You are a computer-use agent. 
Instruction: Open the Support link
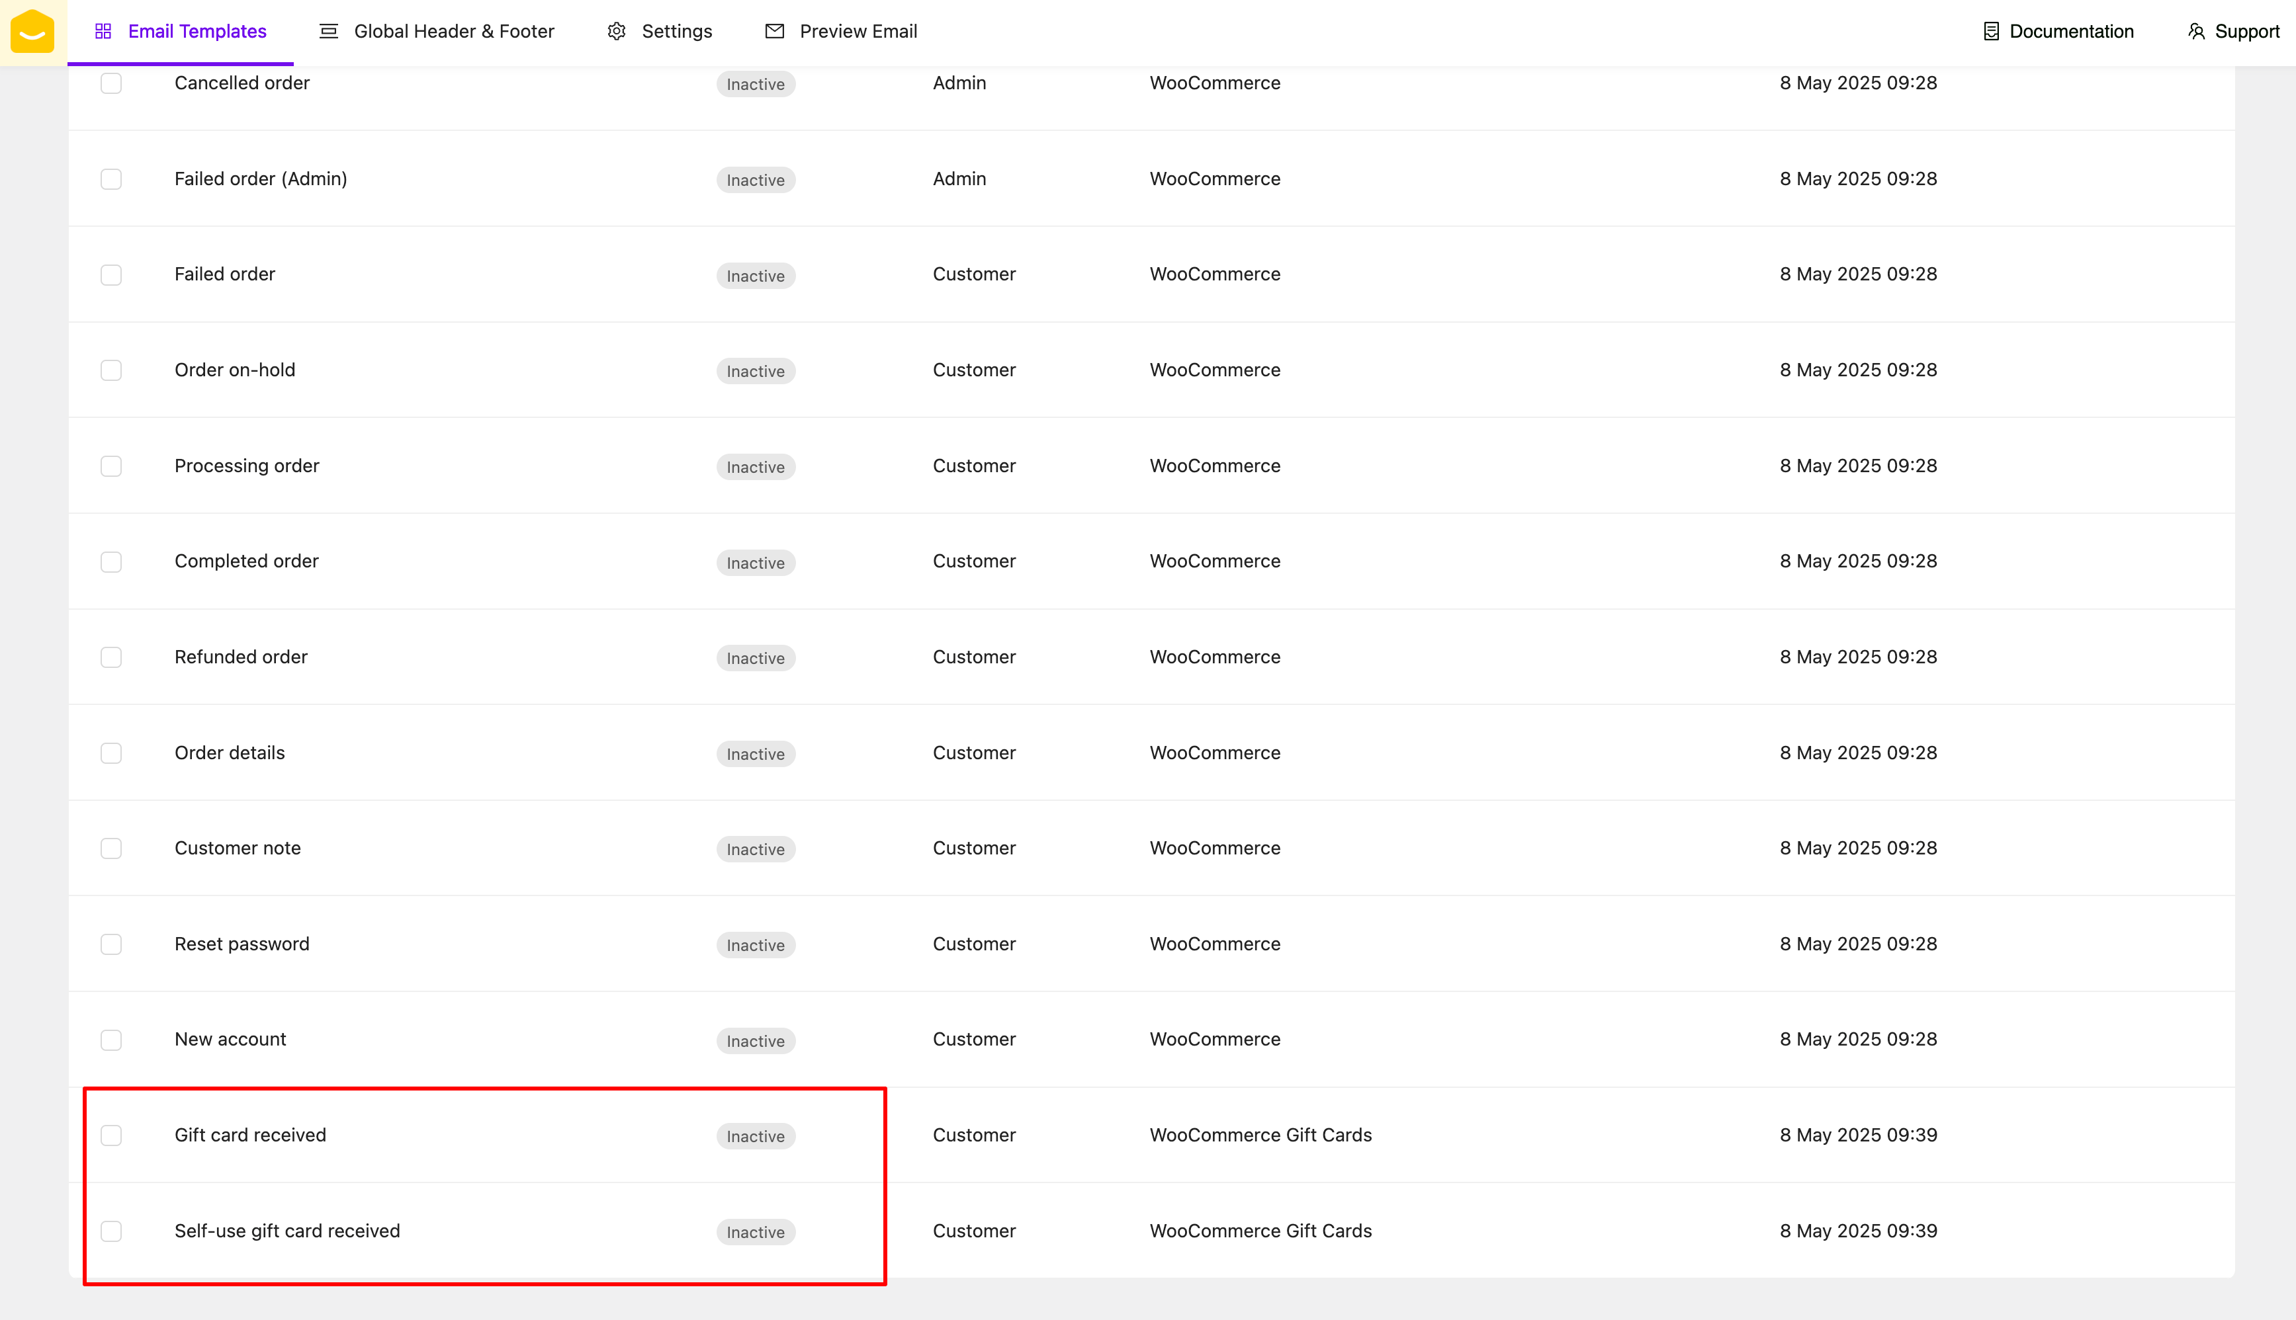pyautogui.click(x=2246, y=32)
